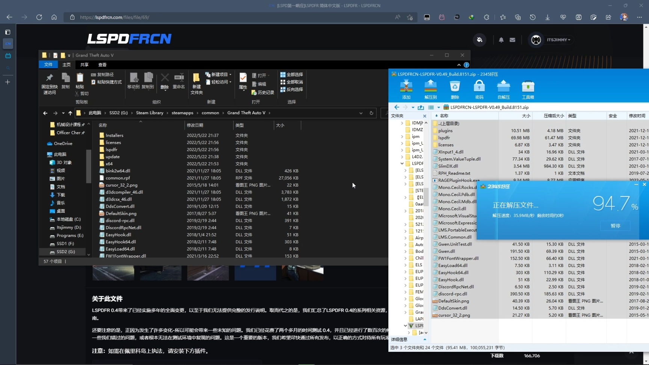This screenshot has height=365, width=649.
Task: Click the extraction progress bar area showing 94.7%
Action: point(615,204)
